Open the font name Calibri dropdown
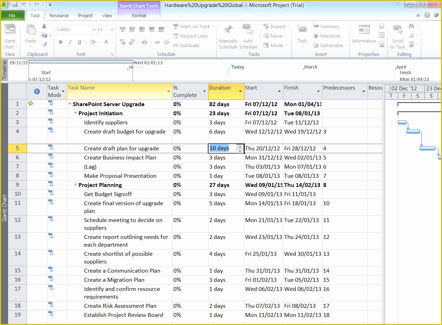The image size is (442, 325). [94, 30]
